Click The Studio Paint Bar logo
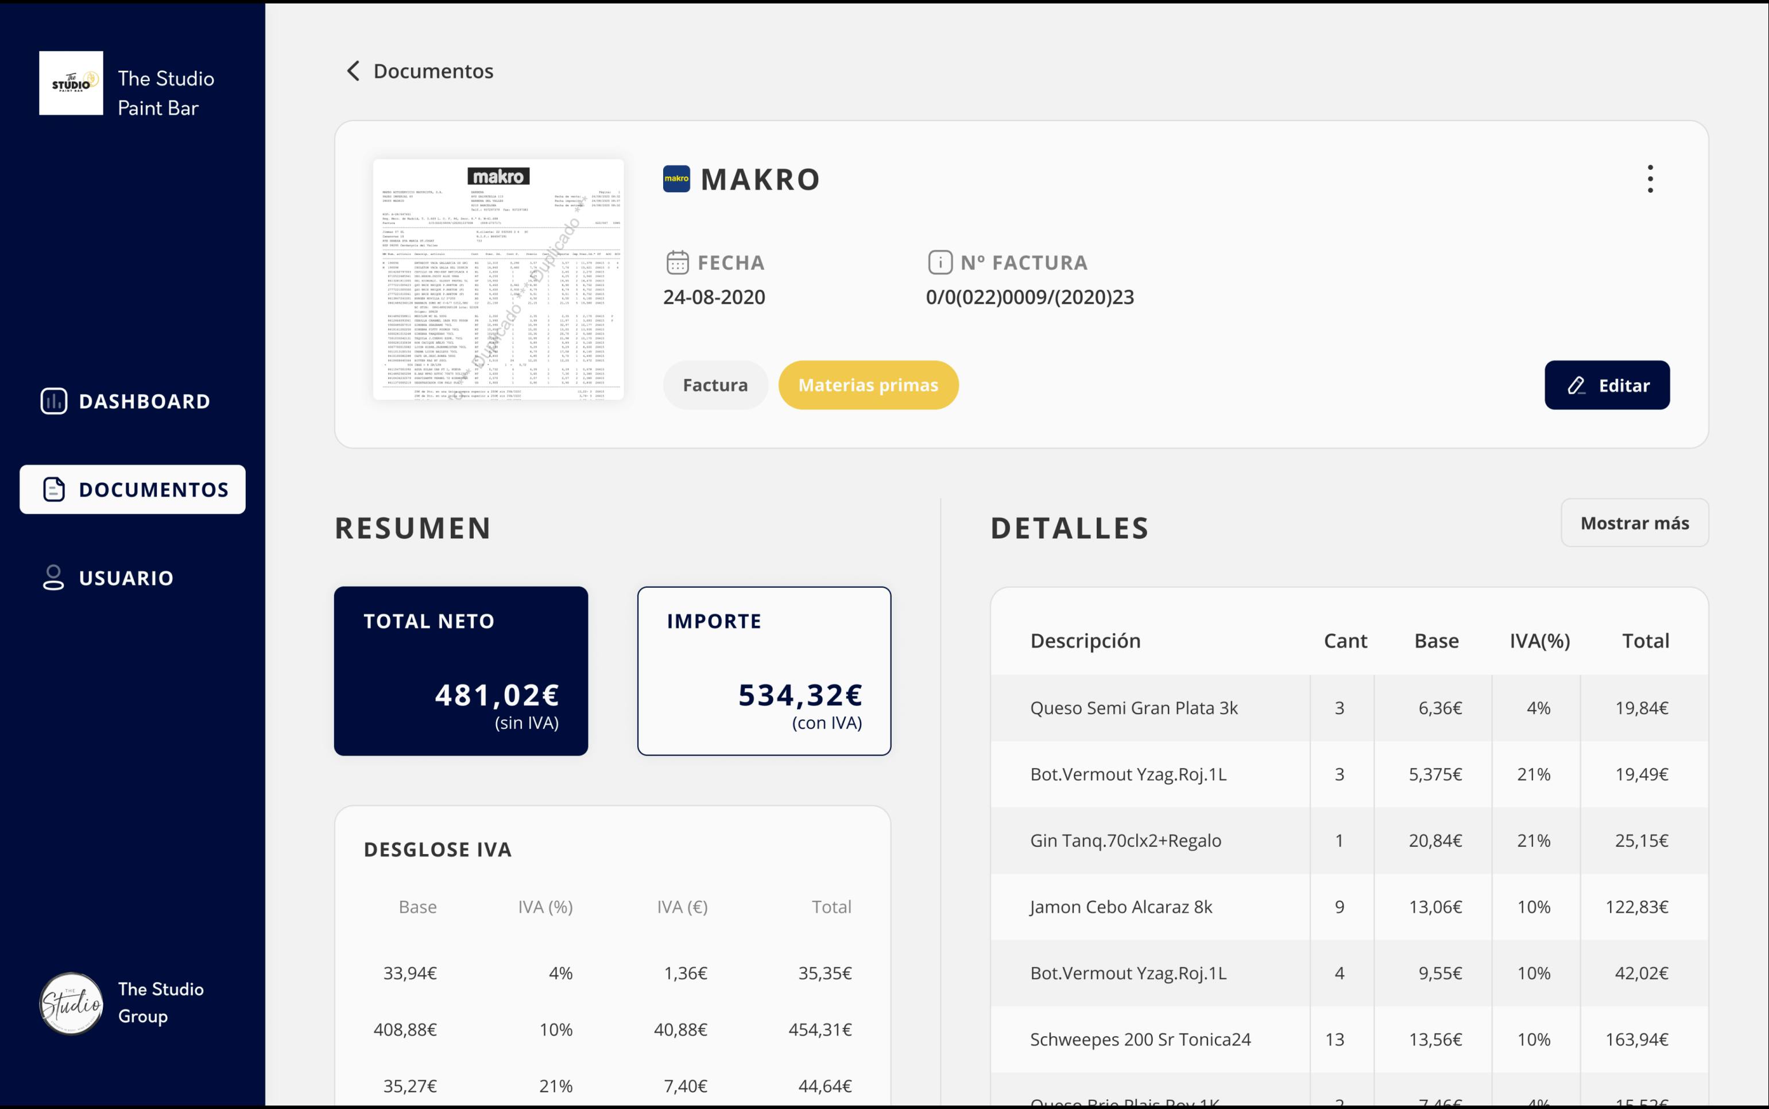This screenshot has height=1109, width=1769. tap(71, 83)
